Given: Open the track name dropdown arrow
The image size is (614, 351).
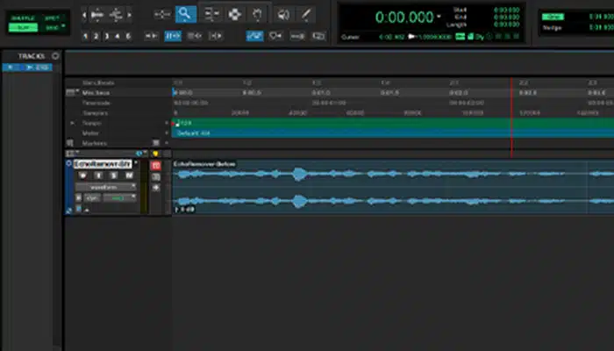Looking at the screenshot, I should point(136,163).
